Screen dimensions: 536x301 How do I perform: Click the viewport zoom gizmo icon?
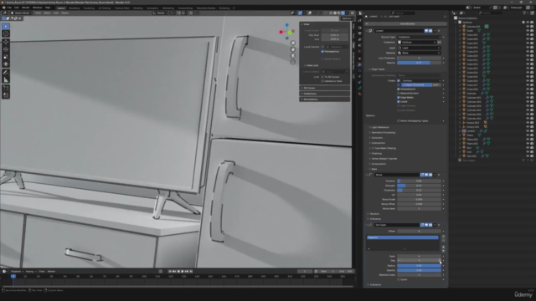[293, 43]
